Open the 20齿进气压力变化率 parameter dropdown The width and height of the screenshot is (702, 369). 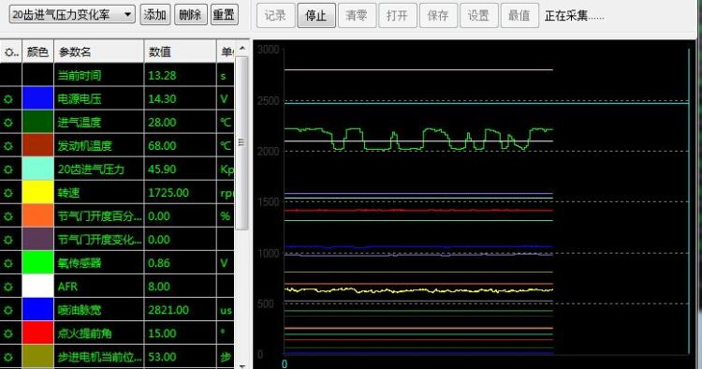72,15
